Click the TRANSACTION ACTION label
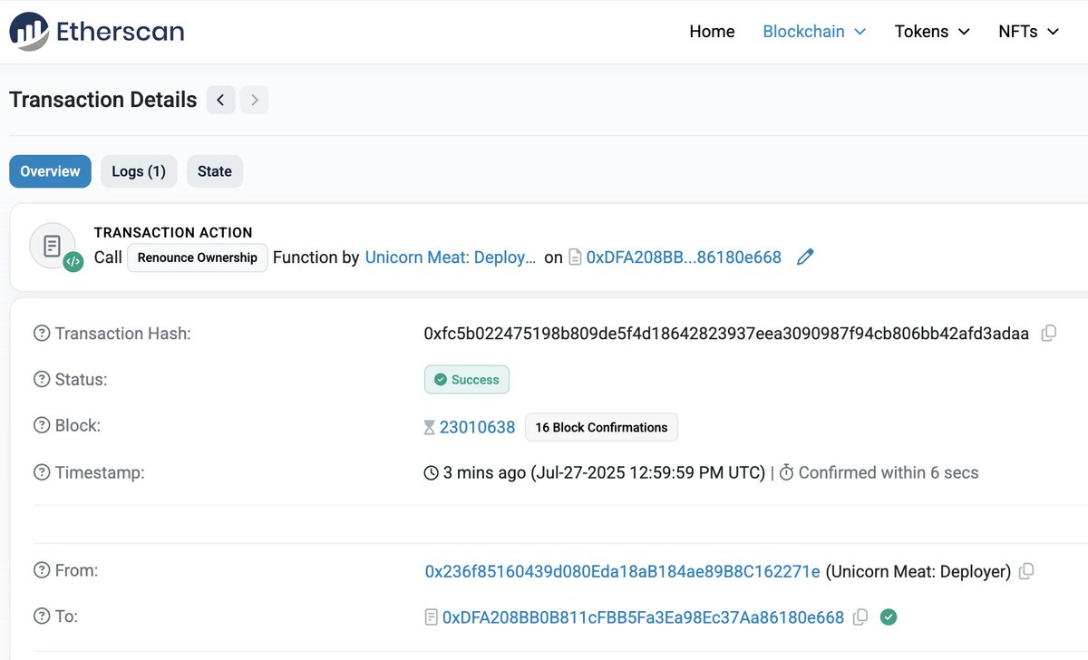Screen dimensions: 1088x660 tap(173, 233)
